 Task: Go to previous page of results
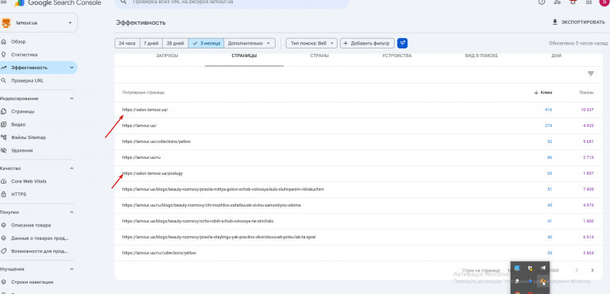pyautogui.click(x=577, y=270)
